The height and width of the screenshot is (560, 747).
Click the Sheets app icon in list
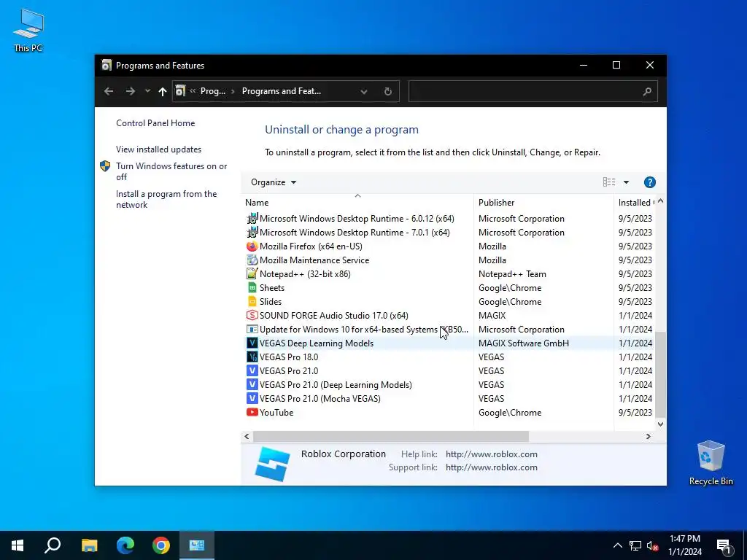tap(252, 287)
